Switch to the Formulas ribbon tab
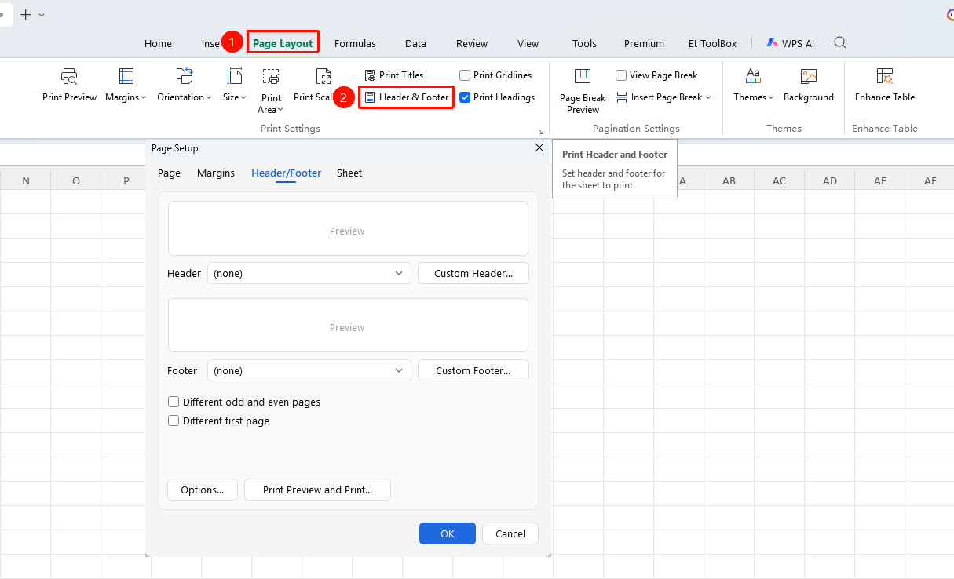 click(355, 43)
